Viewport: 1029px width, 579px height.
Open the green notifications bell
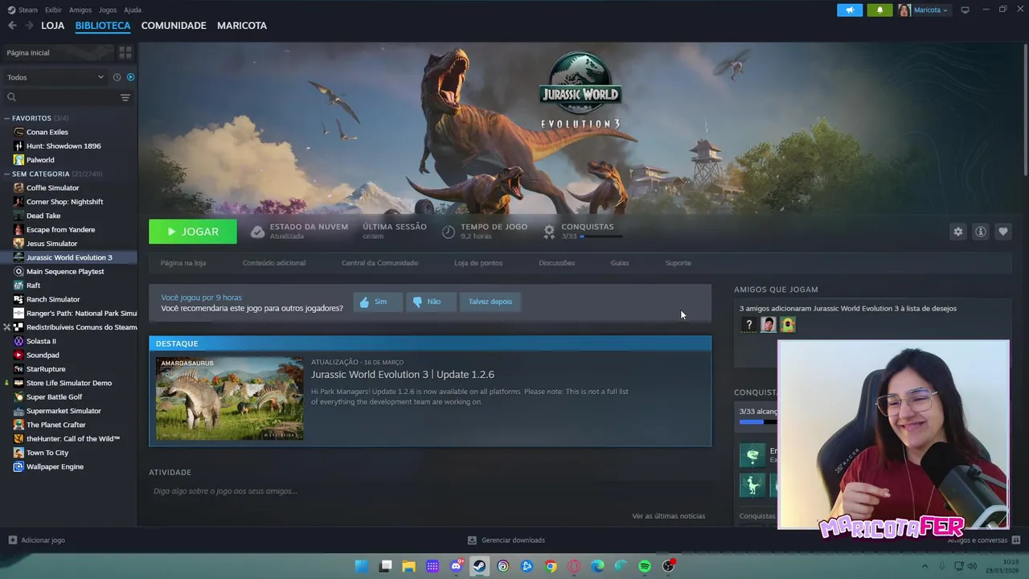click(x=879, y=10)
